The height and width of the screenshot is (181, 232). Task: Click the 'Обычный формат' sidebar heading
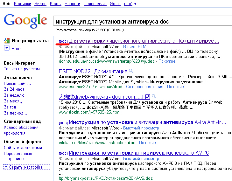(x=23, y=142)
